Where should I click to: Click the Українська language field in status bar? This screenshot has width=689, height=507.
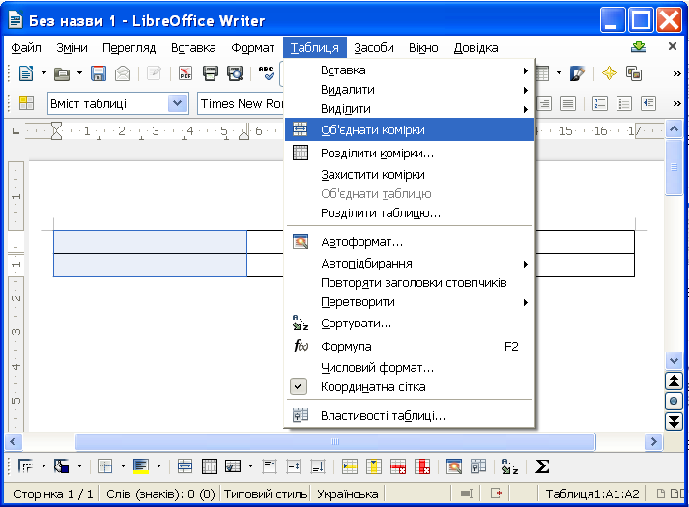348,493
